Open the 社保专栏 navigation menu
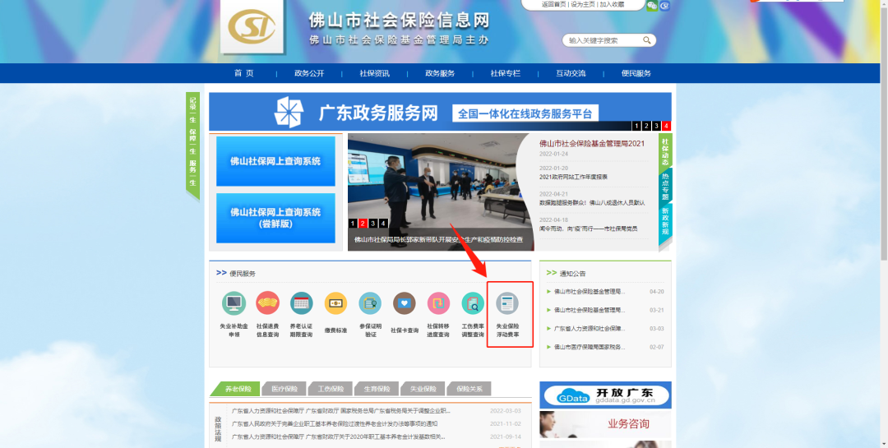The width and height of the screenshot is (888, 448). click(505, 73)
